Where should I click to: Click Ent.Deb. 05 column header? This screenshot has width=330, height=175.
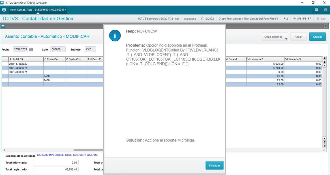(x=95, y=59)
